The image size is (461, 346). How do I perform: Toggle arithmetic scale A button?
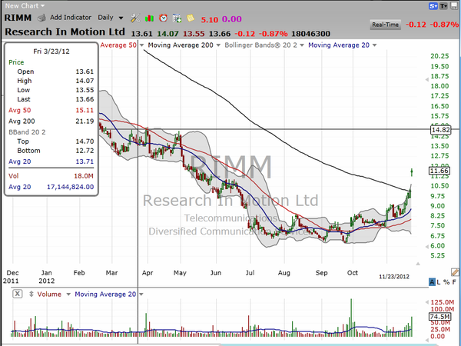coord(432,282)
